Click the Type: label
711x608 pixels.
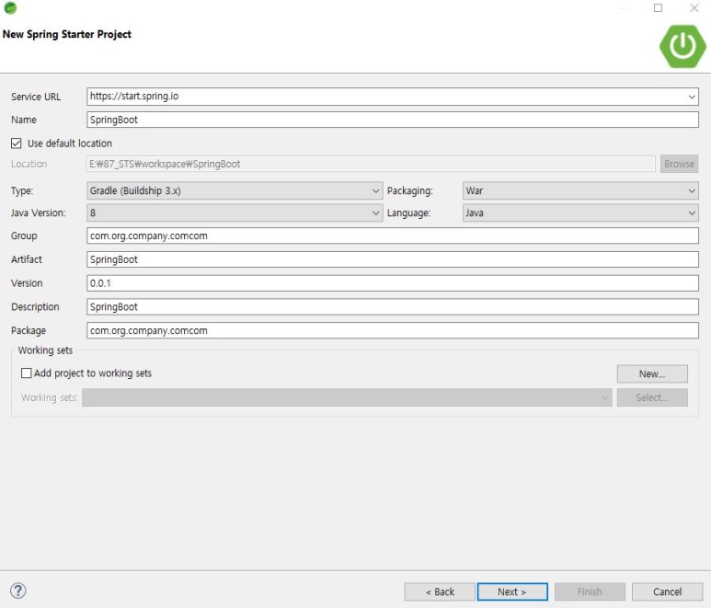pos(22,191)
